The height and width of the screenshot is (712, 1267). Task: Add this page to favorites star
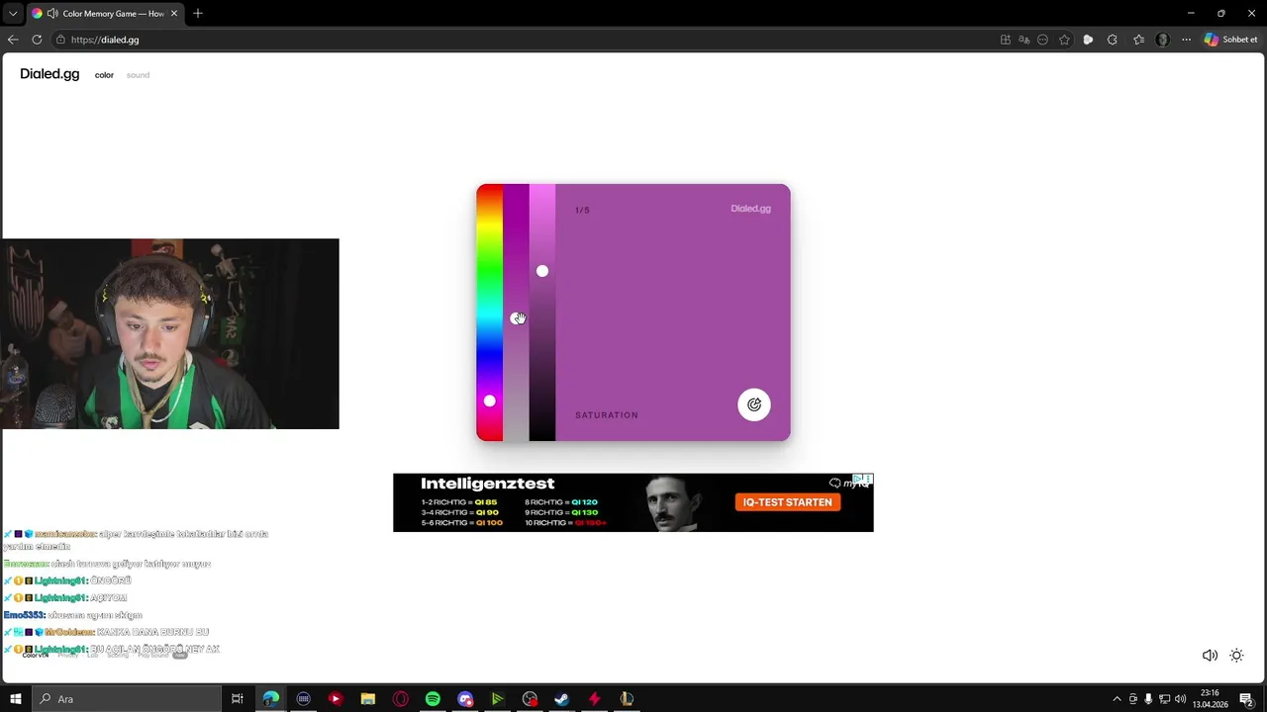pos(1064,40)
